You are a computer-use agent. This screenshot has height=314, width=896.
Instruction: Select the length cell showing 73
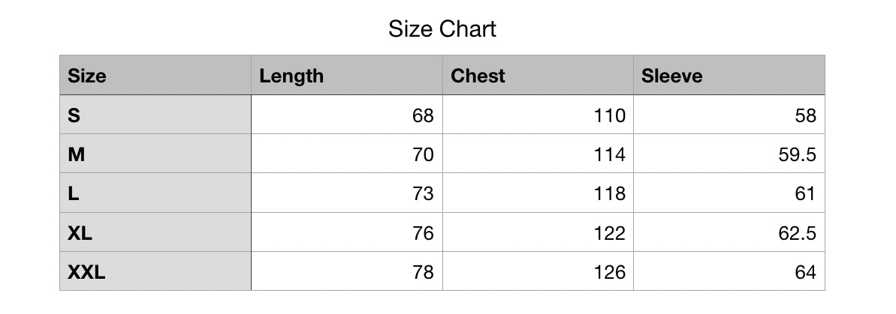click(x=423, y=193)
